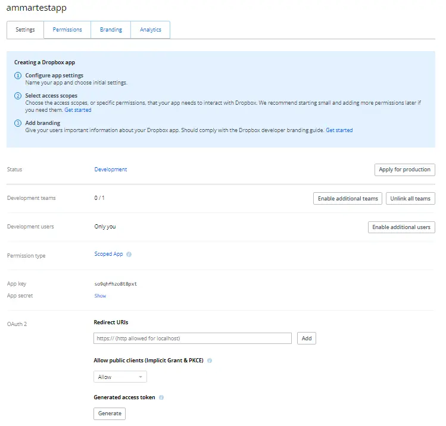Click the Development status link
This screenshot has height=426, width=446.
coord(111,170)
